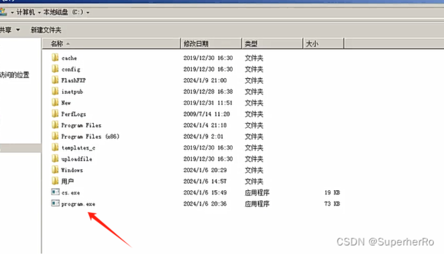Click the 73 KB size of program.exe

coord(332,204)
